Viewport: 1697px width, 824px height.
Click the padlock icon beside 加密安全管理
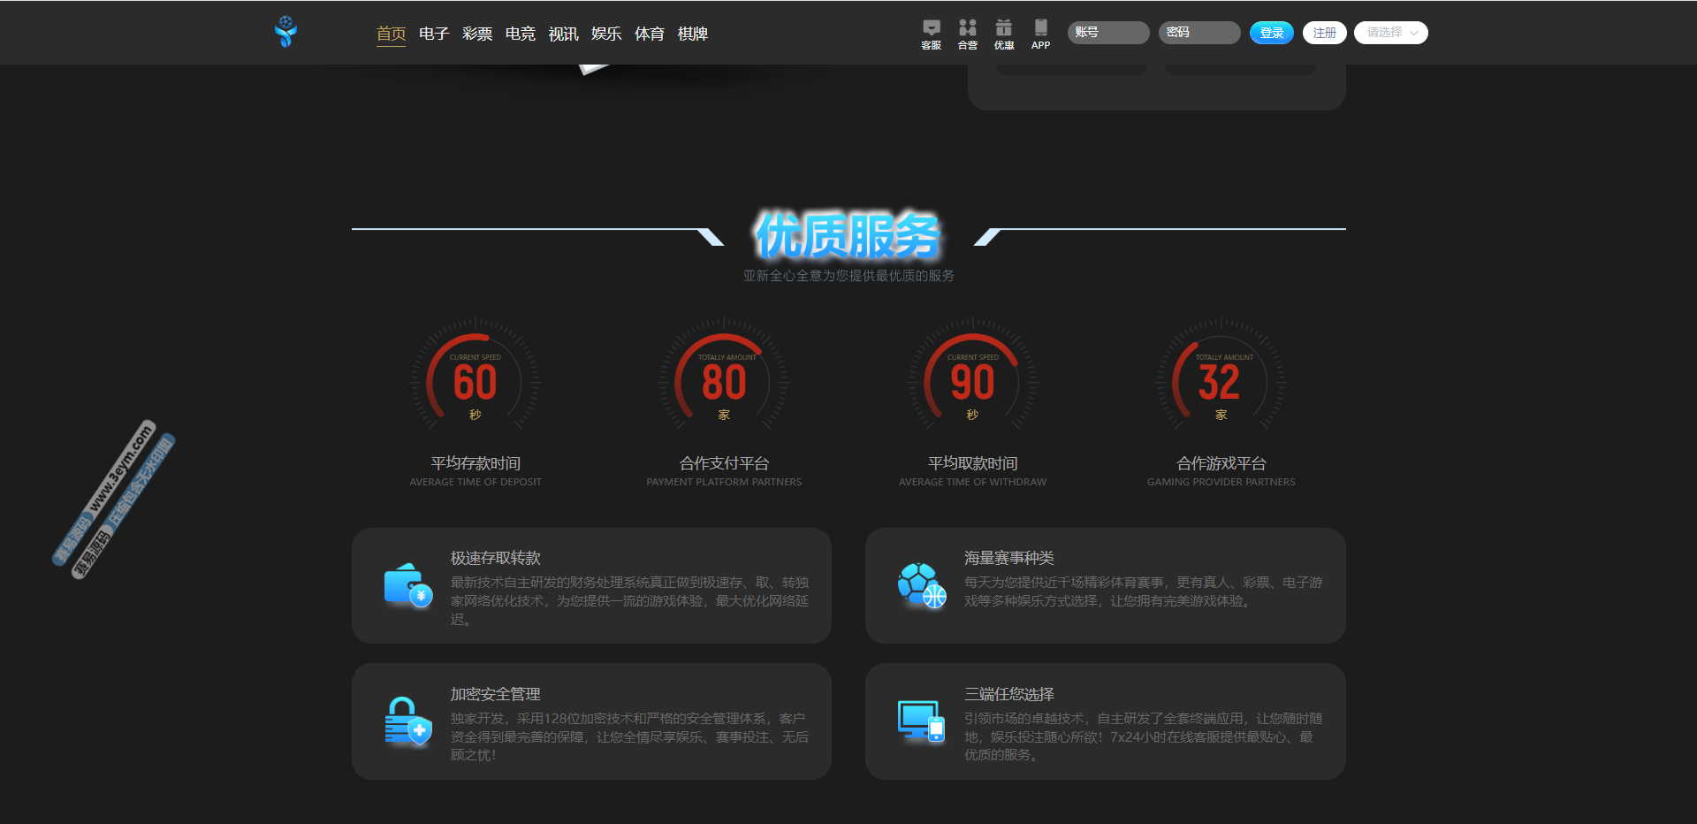(x=407, y=721)
